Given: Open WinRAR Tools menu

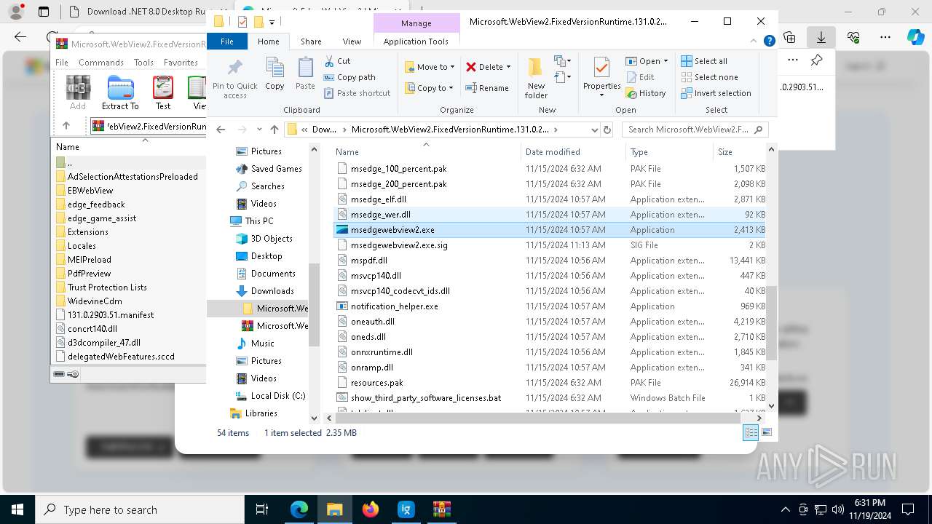Looking at the screenshot, I should [143, 63].
